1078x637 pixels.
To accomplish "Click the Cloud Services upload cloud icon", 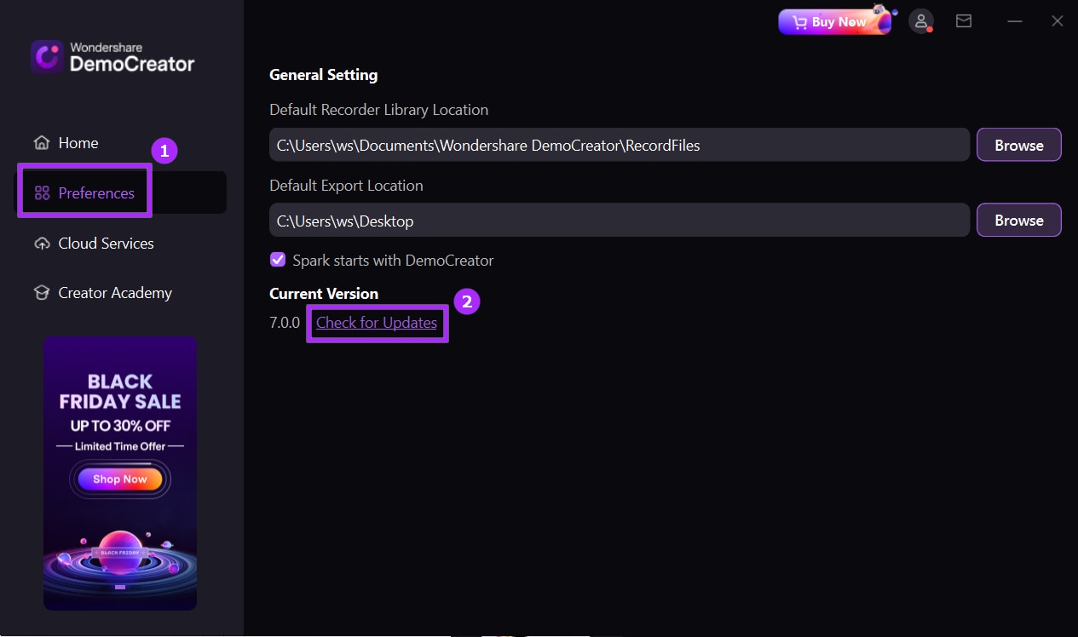I will pyautogui.click(x=42, y=244).
